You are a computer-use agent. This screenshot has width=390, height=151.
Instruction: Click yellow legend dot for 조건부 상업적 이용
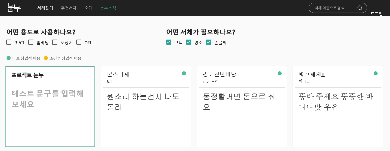[x=46, y=58]
